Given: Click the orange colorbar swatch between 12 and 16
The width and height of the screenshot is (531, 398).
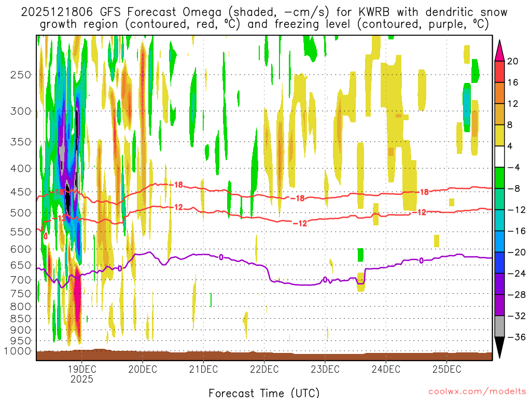Looking at the screenshot, I should tap(499, 93).
